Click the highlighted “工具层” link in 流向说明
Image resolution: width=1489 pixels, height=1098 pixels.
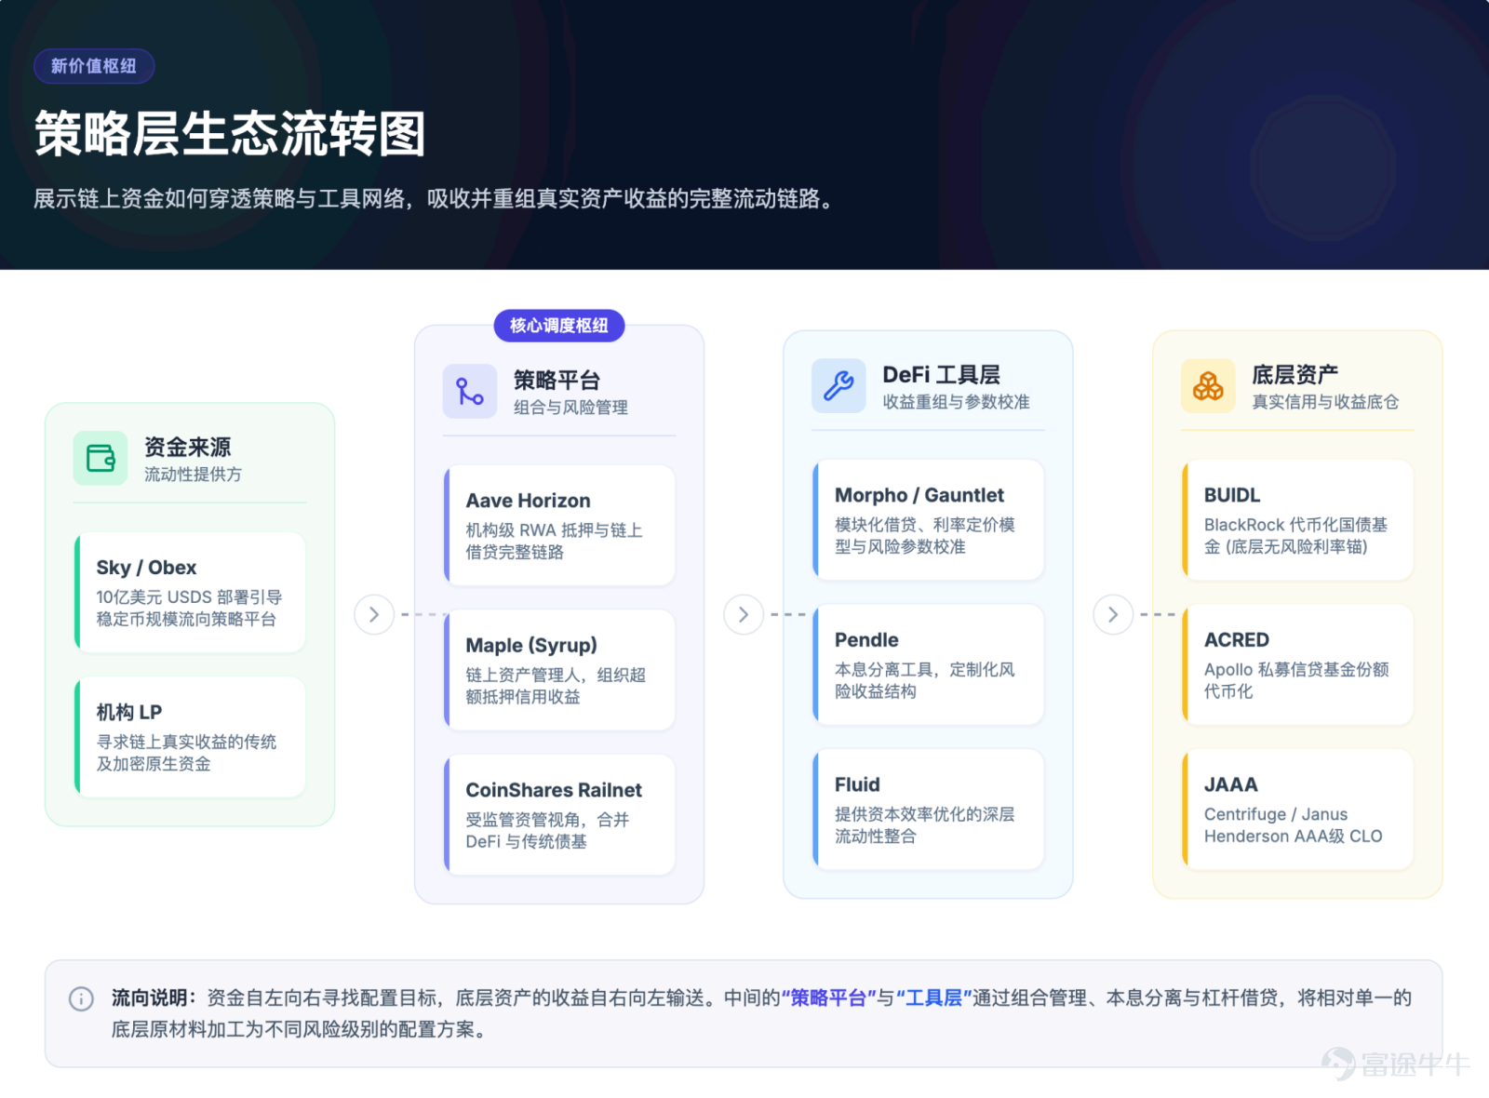point(933,998)
